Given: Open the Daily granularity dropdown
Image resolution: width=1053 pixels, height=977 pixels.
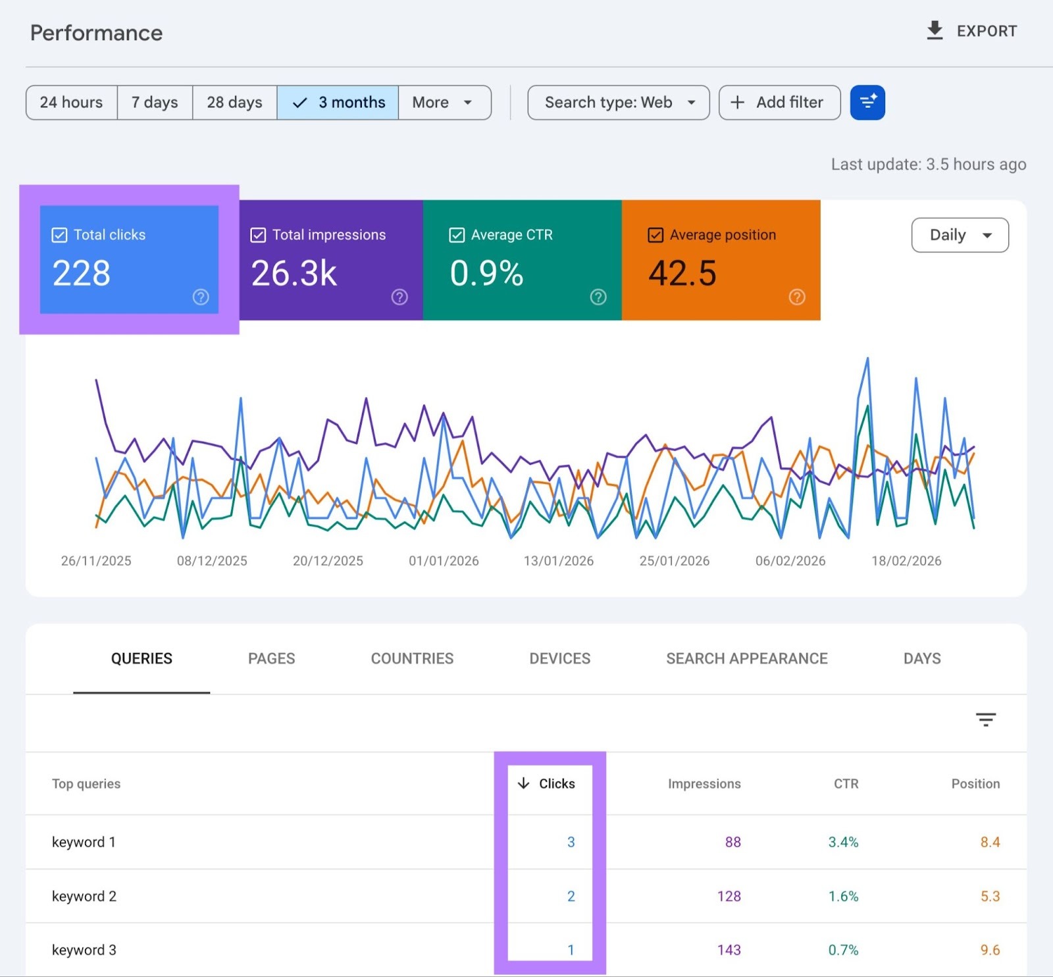Looking at the screenshot, I should [960, 235].
